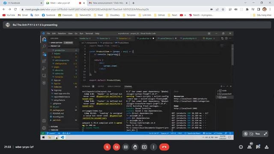Raise your hand in the meeting
The width and height of the screenshot is (274, 154).
pyautogui.click(x=135, y=147)
